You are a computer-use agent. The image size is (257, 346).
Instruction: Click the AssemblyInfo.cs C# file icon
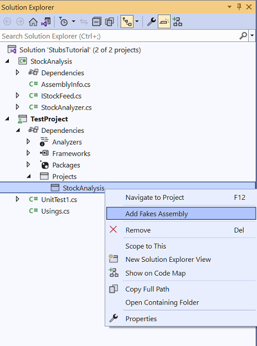[33, 84]
